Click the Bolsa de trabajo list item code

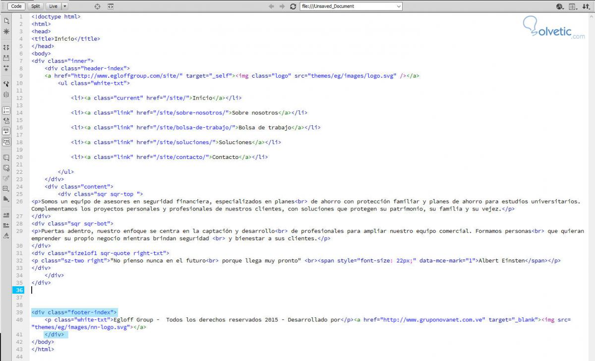point(195,127)
